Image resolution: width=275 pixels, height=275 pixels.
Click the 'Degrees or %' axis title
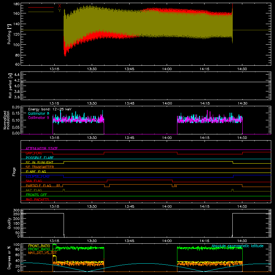click(9, 257)
